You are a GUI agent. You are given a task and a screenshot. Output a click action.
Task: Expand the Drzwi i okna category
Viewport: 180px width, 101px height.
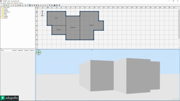(x=1, y=8)
